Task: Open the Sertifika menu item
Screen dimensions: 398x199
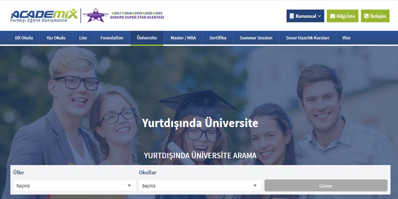Action: [x=218, y=38]
